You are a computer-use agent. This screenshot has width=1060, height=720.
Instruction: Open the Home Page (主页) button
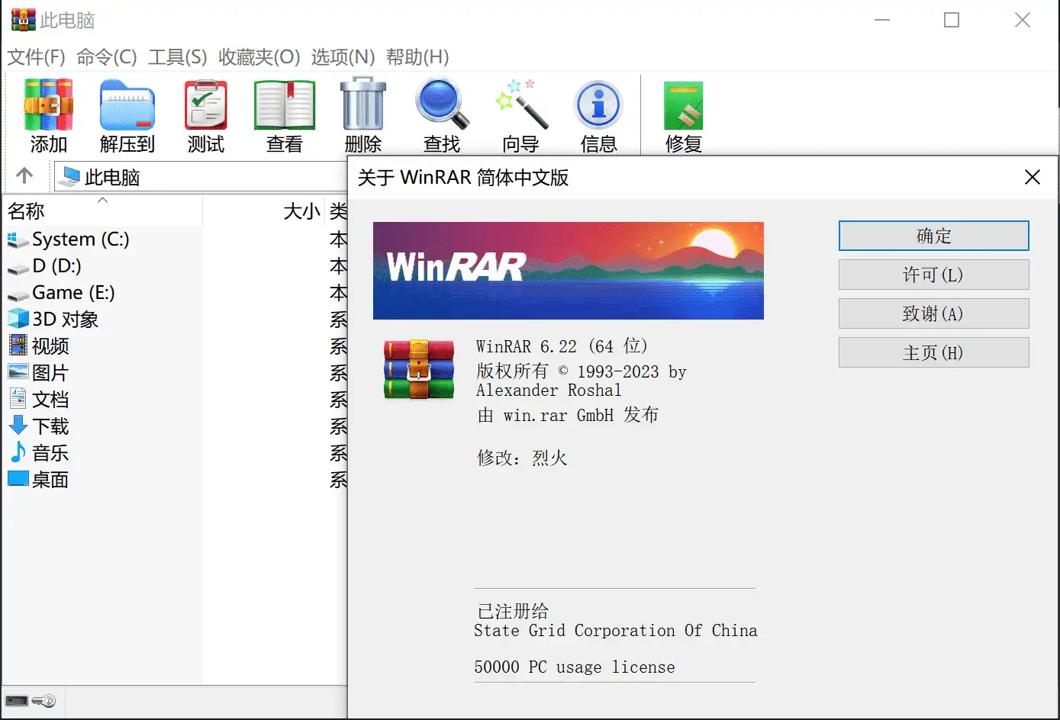pyautogui.click(x=933, y=352)
